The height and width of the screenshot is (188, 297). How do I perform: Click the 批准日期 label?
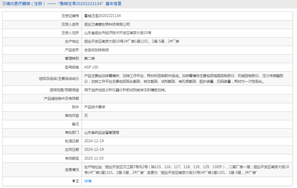point(72,141)
